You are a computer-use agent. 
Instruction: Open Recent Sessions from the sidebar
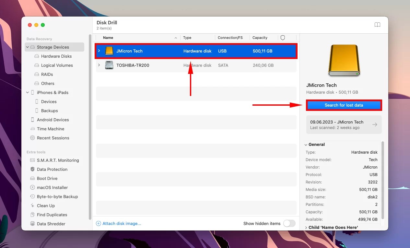pos(53,138)
